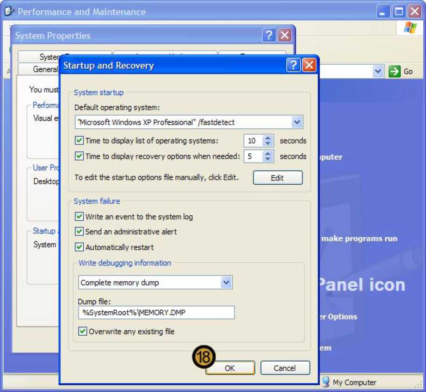The width and height of the screenshot is (426, 392).
Task: Increase recovery options display seconds
Action: point(268,154)
